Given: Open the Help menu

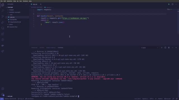Looking at the screenshot, I should click(30, 1).
